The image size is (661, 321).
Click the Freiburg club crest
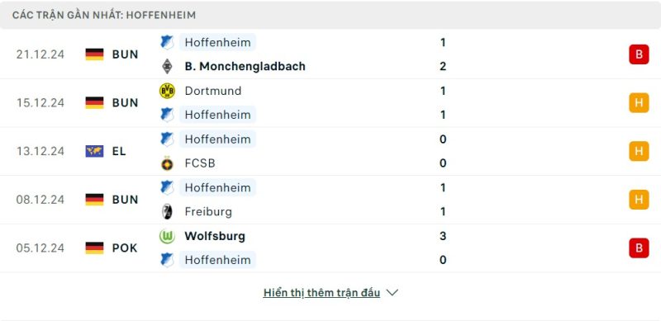pos(167,211)
